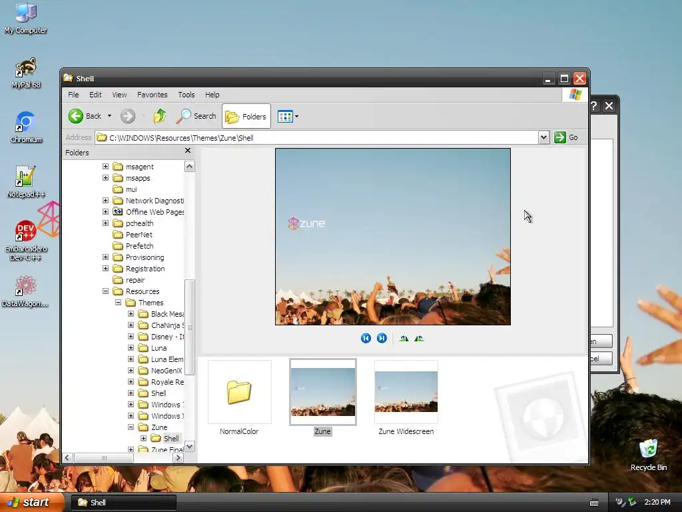This screenshot has height=512, width=682.
Task: Expand the Royale Re folder
Action: coord(131,381)
